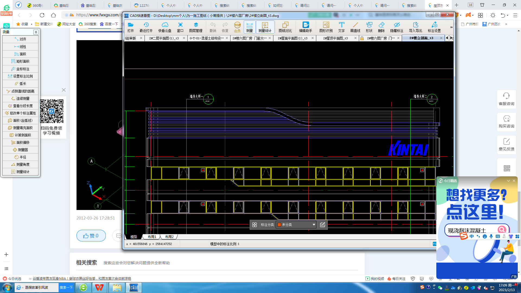Click the edit category icon beside dropdown

[322, 225]
